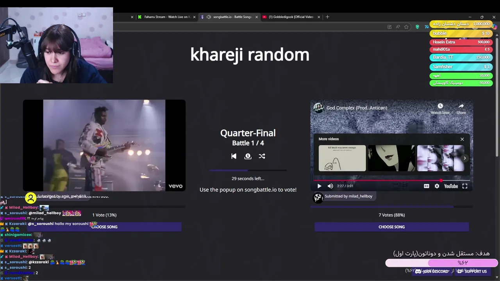Click 'Use the popup on songbattle.io' message
The image size is (500, 281).
pyautogui.click(x=248, y=190)
